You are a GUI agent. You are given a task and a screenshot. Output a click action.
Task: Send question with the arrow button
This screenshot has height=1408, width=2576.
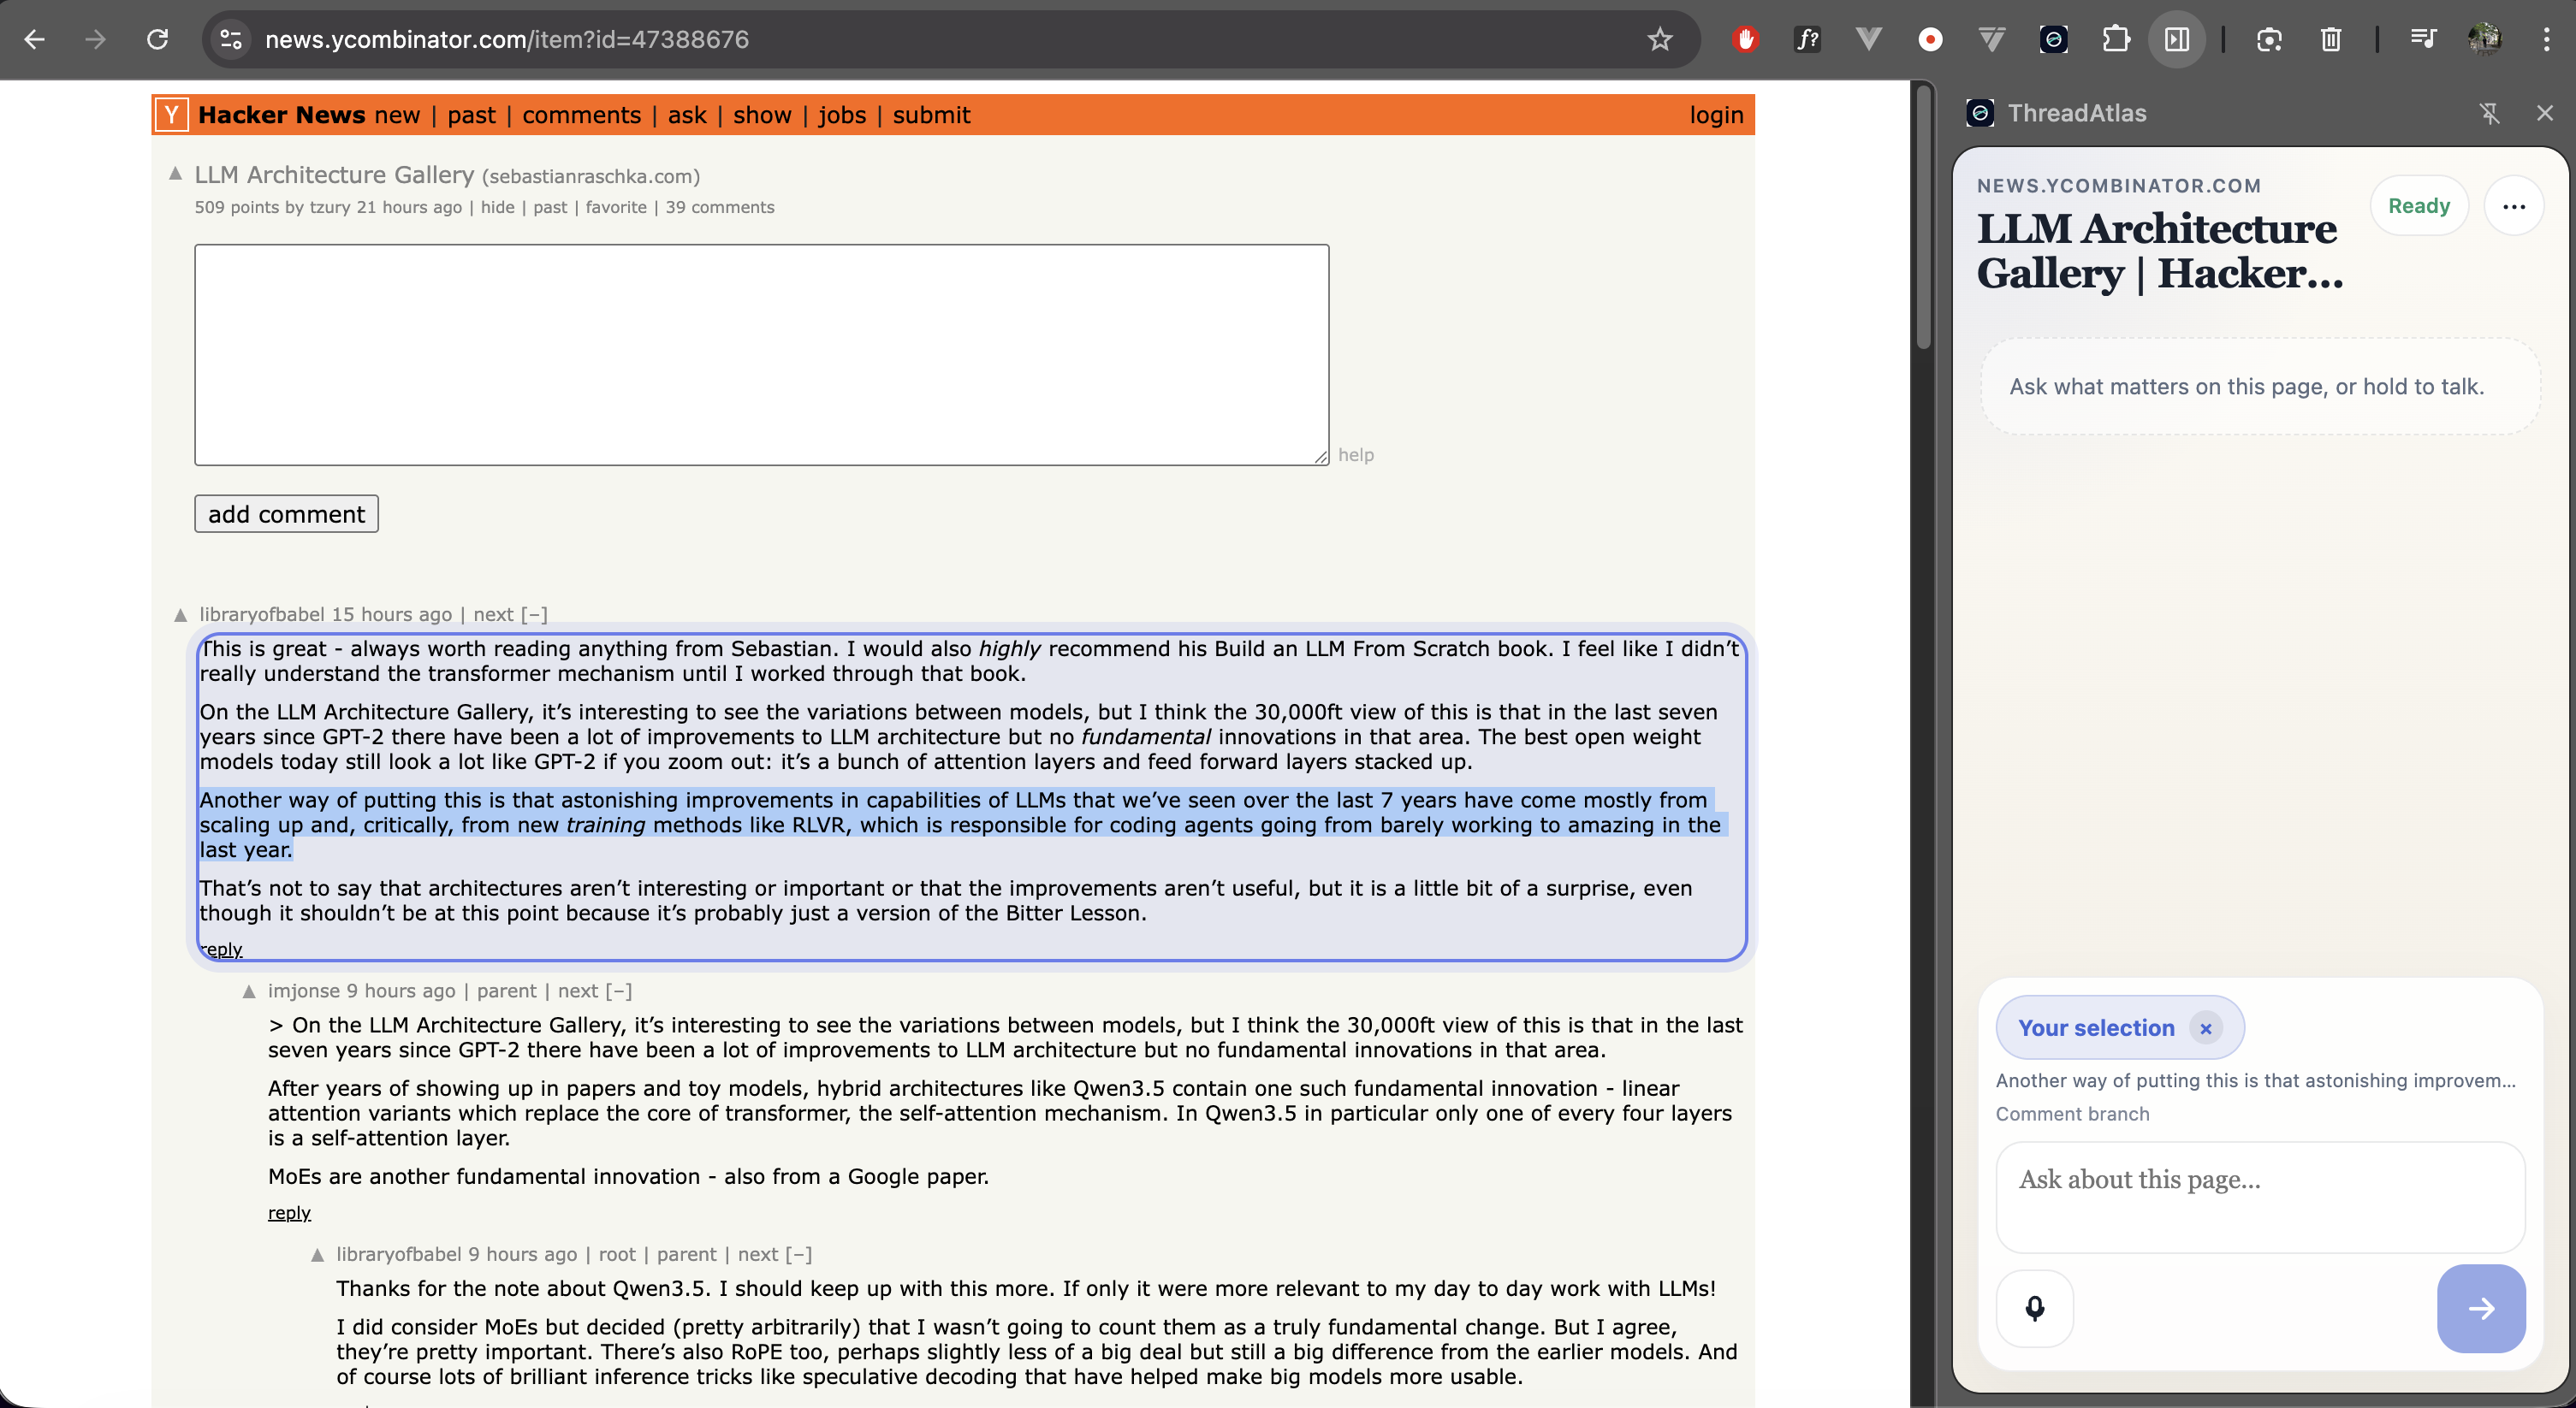2480,1308
